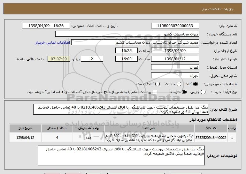
Task: Click the remaining days field showing 2
Action: point(92,59)
